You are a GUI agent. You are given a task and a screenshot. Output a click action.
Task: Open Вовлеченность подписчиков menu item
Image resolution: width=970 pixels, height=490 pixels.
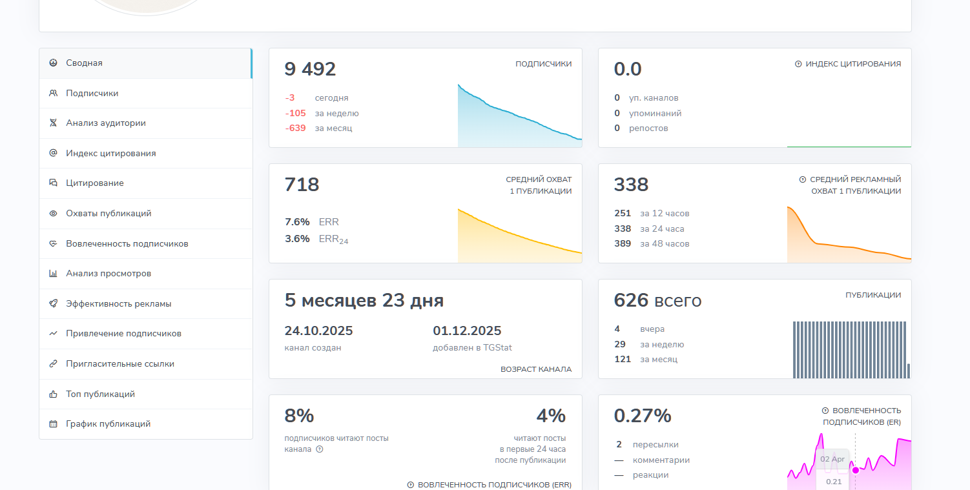tap(127, 244)
